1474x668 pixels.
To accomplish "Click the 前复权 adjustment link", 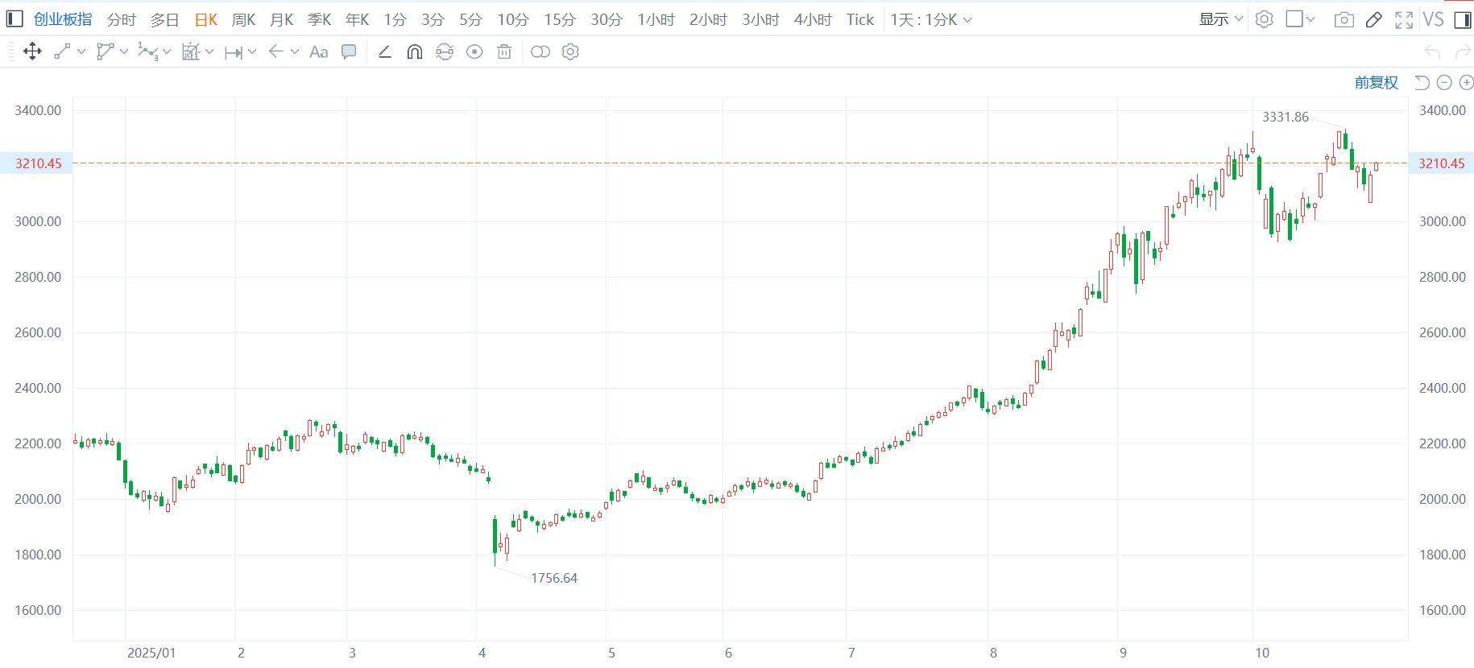I will tap(1376, 82).
